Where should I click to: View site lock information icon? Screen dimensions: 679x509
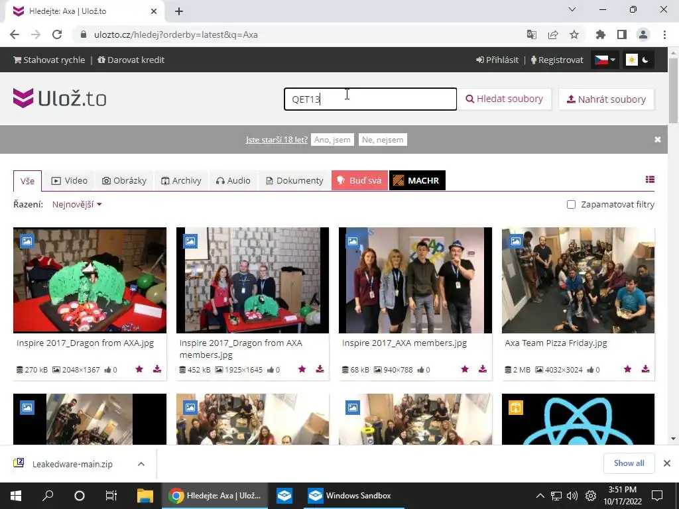tap(84, 34)
